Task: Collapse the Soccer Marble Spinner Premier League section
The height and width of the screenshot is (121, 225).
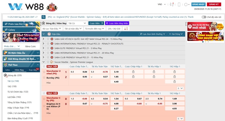Action: coord(44,62)
